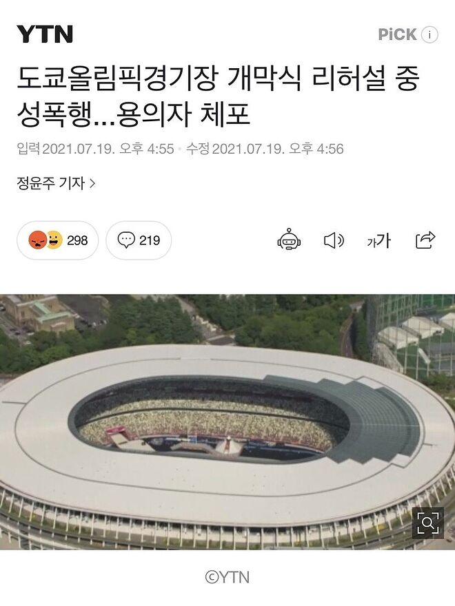The height and width of the screenshot is (606, 455).
Task: Click the info icon beside PiCK
Action: [x=429, y=35]
